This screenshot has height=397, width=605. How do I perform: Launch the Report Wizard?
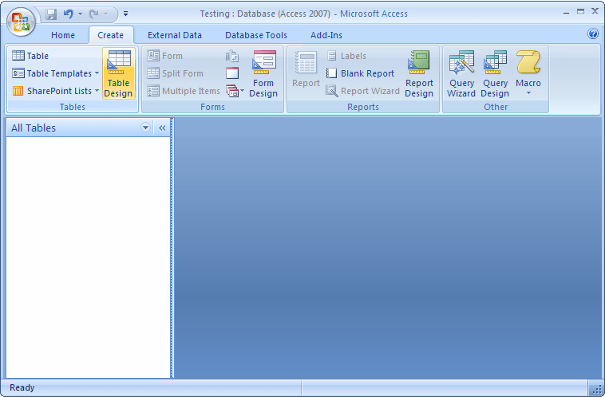point(362,91)
